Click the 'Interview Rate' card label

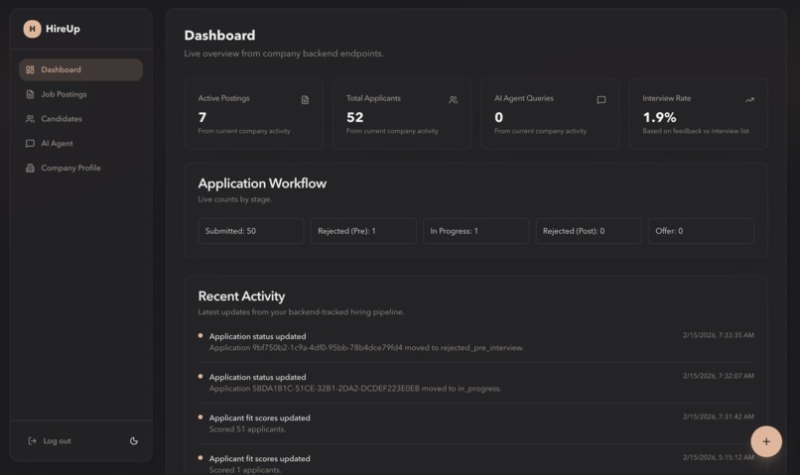[x=666, y=98]
